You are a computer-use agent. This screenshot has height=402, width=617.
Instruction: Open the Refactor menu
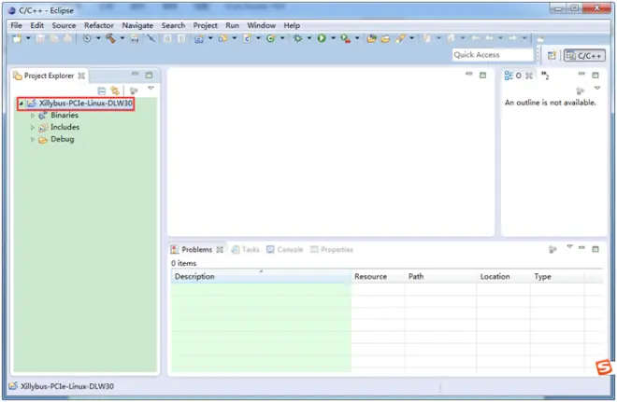99,25
